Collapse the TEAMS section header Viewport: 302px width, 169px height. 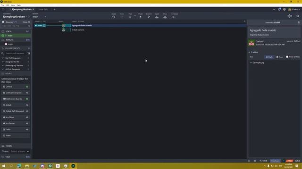click(16, 146)
